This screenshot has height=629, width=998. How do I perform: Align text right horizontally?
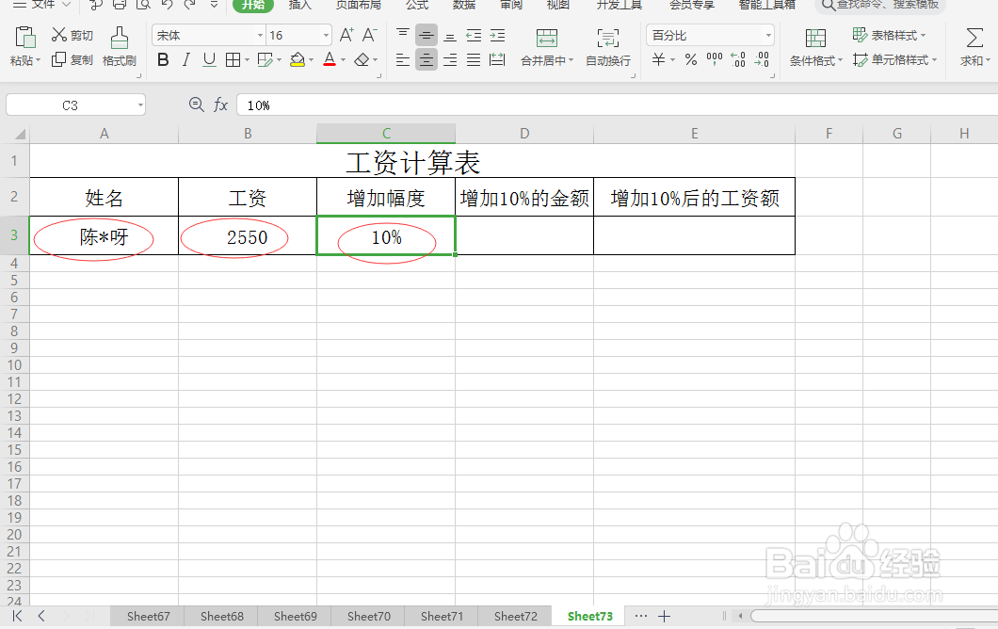coord(450,60)
